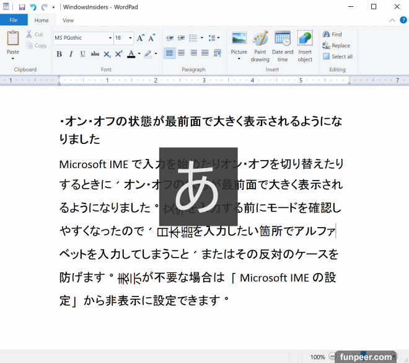Toggle Underline formatting
Image resolution: width=409 pixels, height=363 pixels.
82,54
